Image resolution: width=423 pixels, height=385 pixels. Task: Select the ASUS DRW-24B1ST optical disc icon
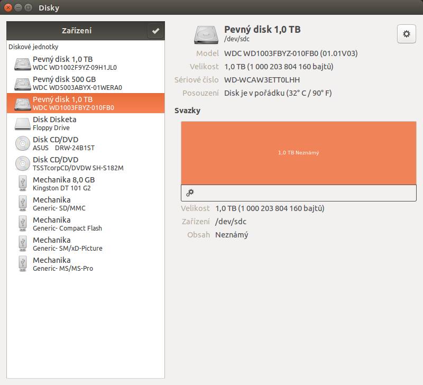(x=23, y=143)
